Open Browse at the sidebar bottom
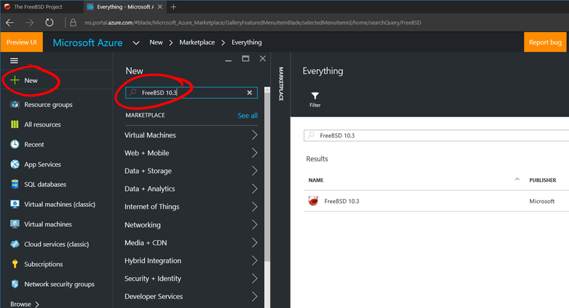Screen dimensions: 569x308 [x=24, y=303]
